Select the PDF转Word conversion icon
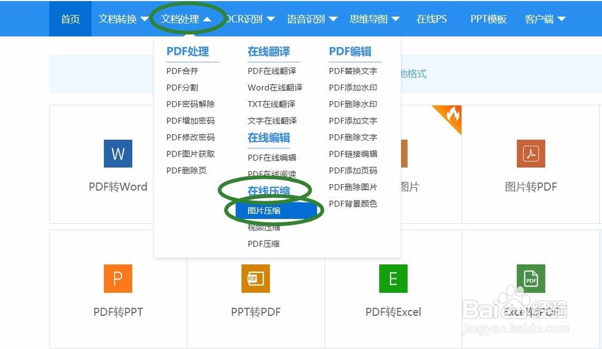The height and width of the screenshot is (349, 602). [x=117, y=154]
